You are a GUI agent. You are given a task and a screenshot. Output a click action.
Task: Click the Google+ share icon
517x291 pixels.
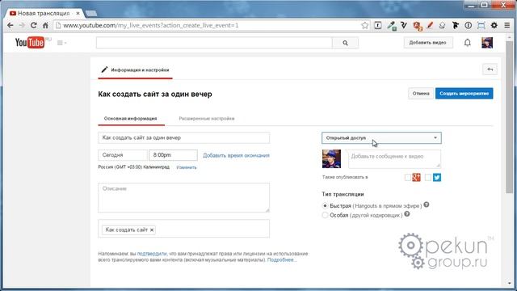coord(417,178)
